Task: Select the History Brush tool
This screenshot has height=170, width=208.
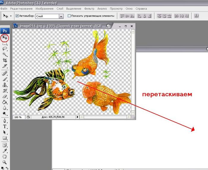Action: (x=5, y=91)
